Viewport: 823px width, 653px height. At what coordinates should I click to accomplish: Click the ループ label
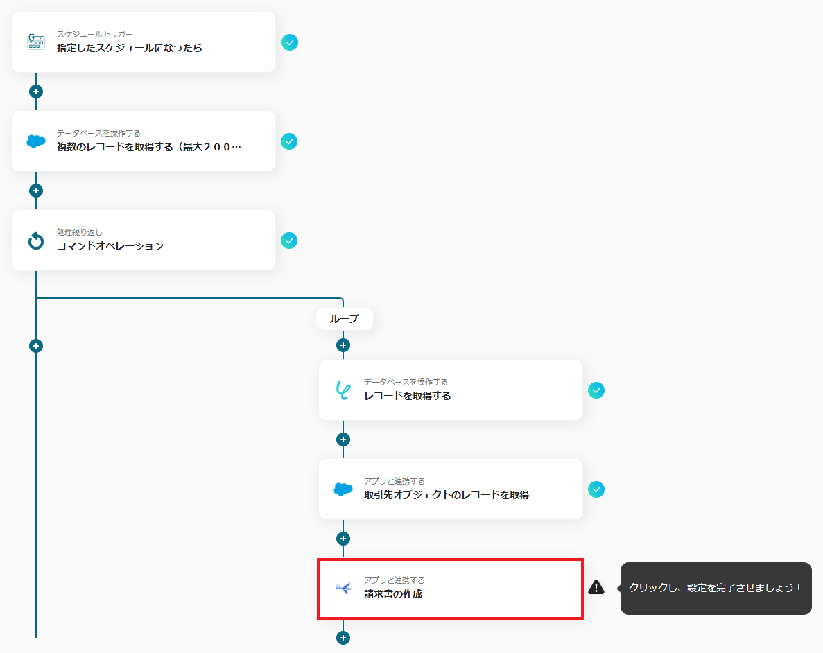[345, 319]
